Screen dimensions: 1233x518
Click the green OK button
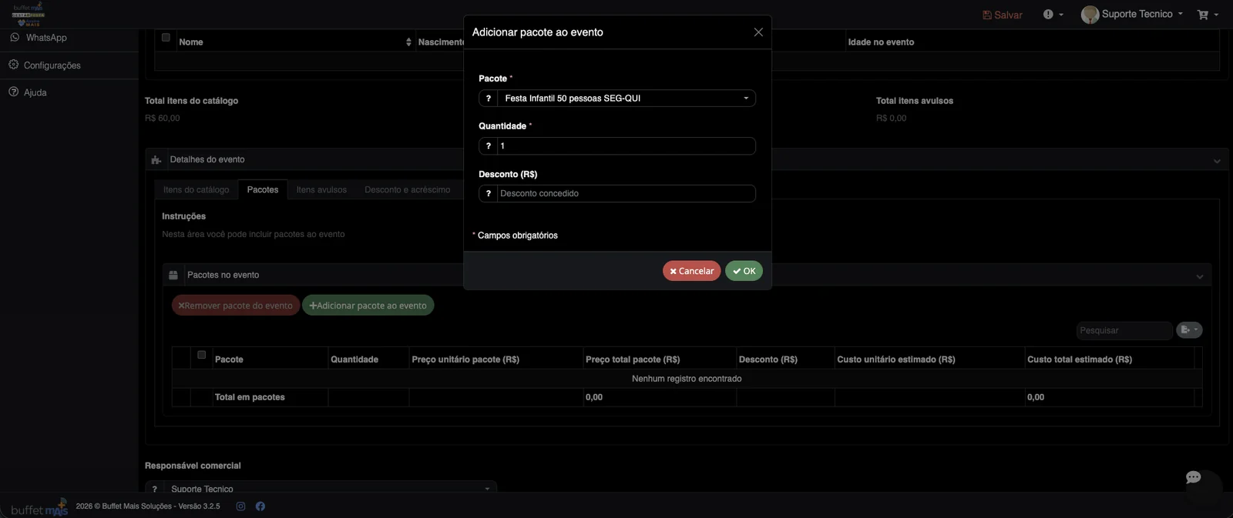(x=744, y=271)
